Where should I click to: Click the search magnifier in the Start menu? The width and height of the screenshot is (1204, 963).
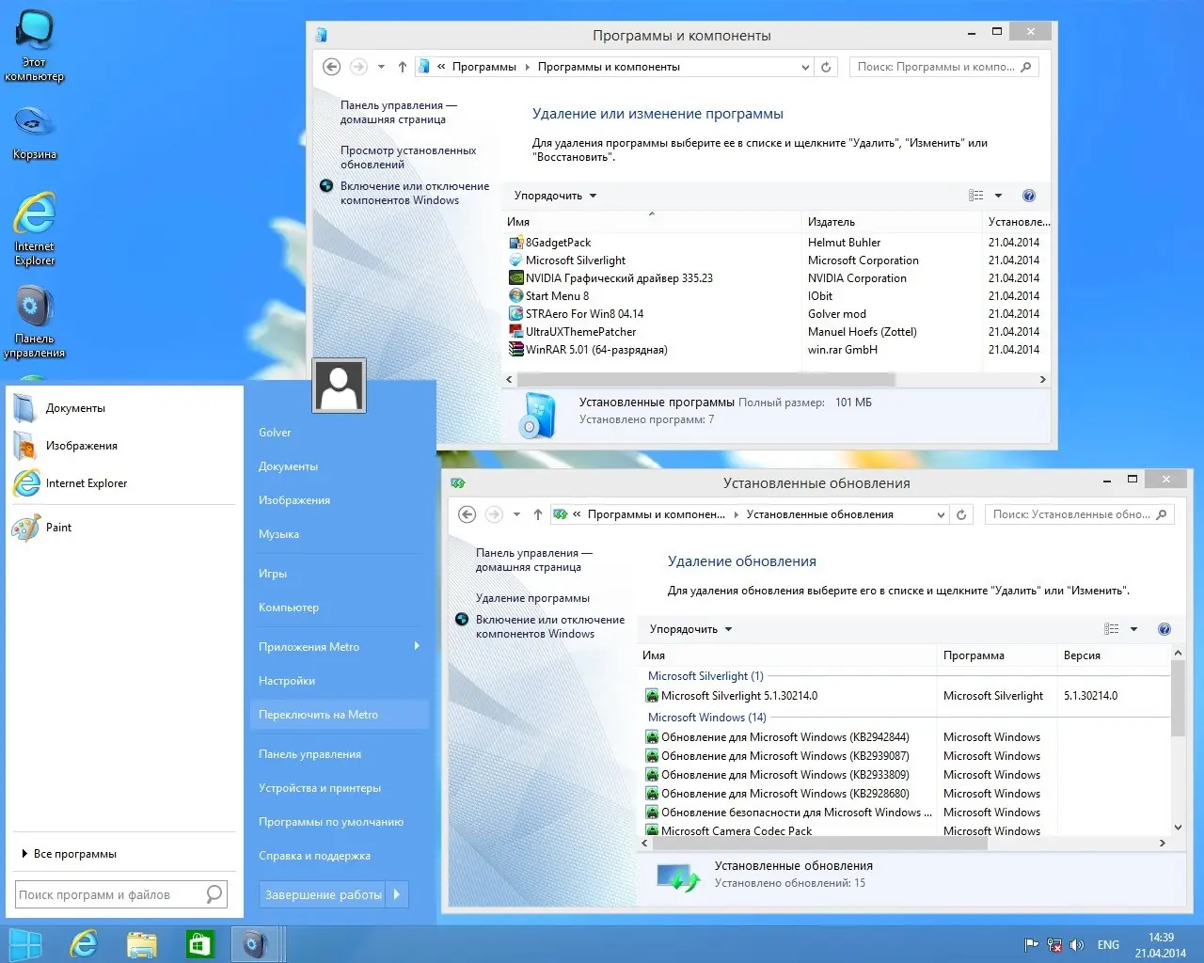pos(214,894)
